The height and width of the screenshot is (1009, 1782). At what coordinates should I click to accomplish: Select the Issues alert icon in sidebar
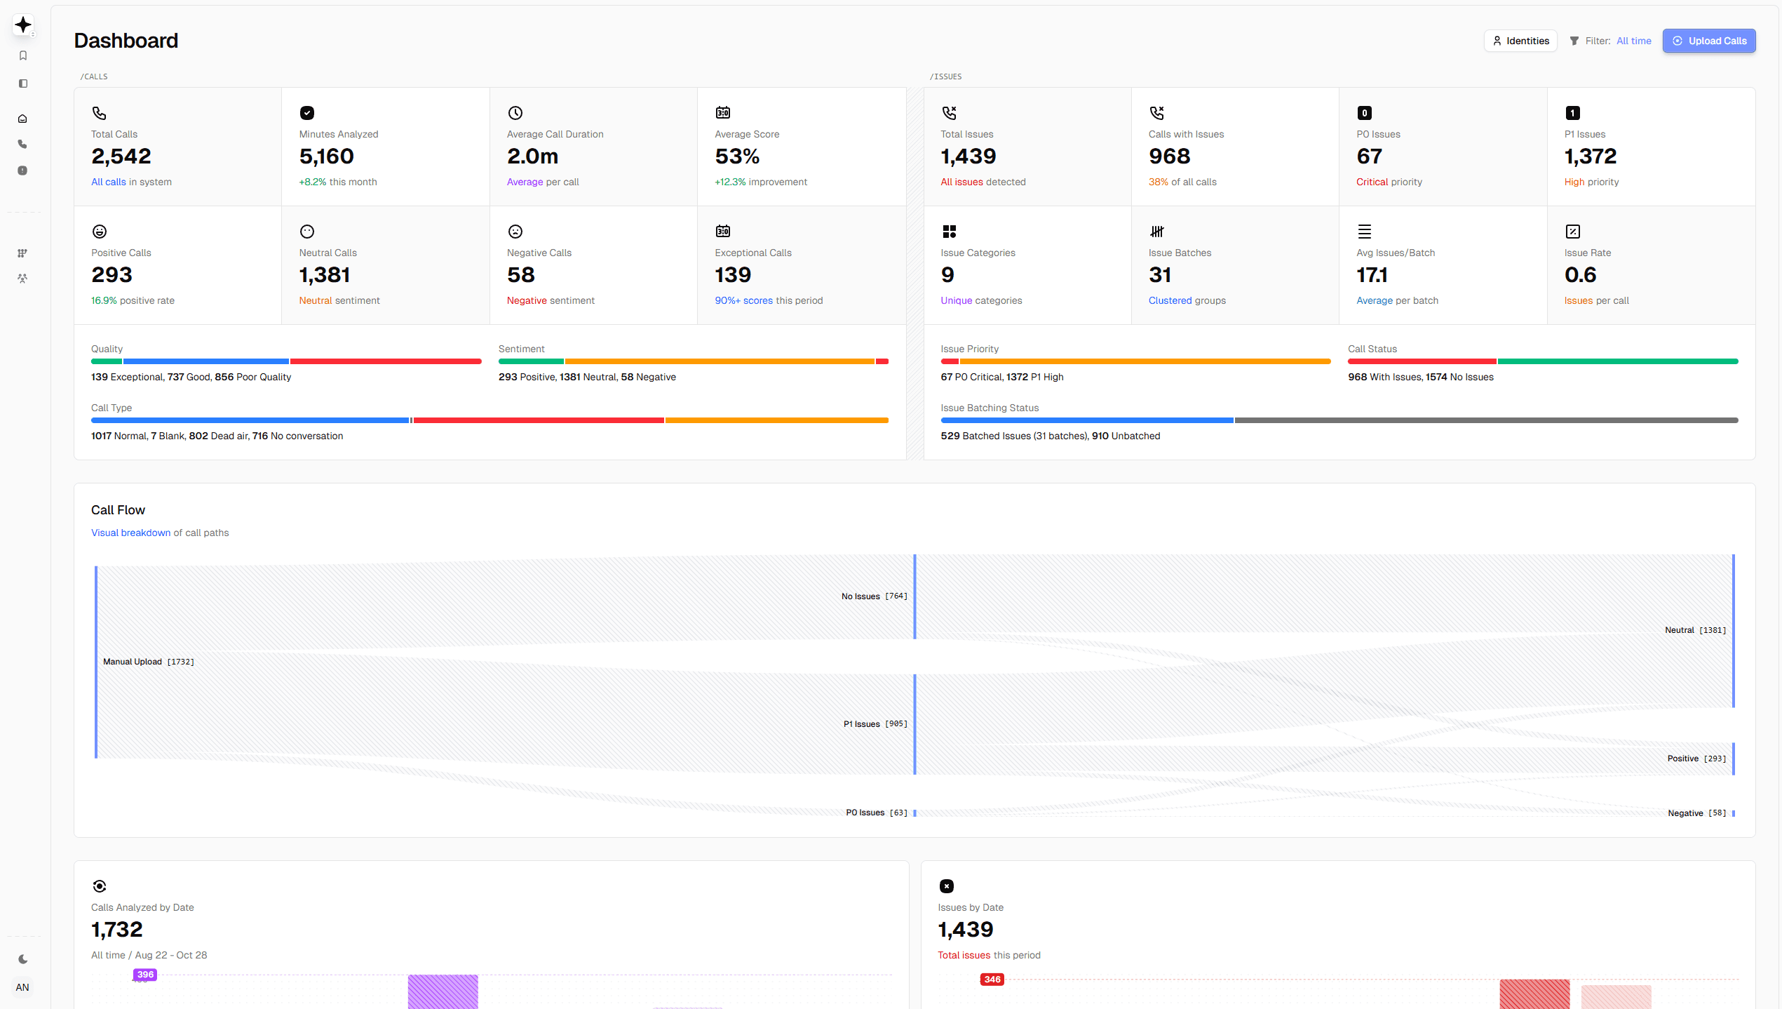pos(22,170)
